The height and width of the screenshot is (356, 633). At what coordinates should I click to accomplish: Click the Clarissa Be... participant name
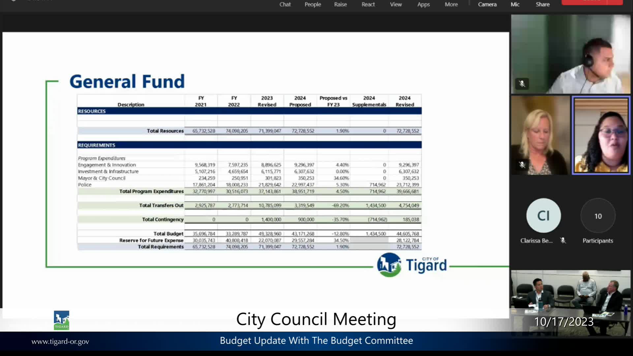[x=536, y=241]
